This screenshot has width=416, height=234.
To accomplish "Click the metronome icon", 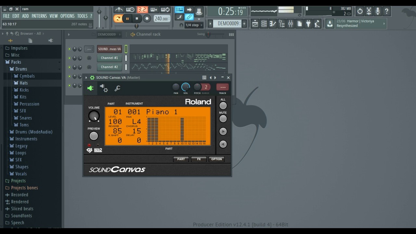I will pyautogui.click(x=119, y=10).
